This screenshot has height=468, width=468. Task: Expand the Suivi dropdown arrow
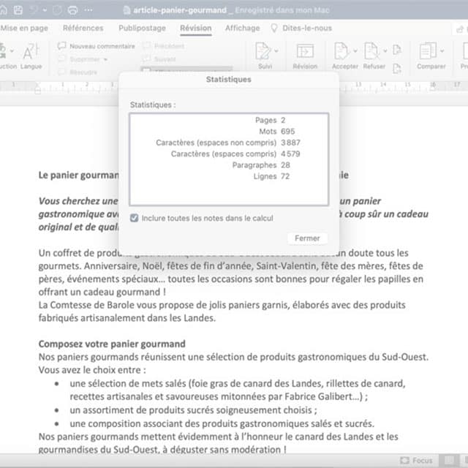[x=276, y=50]
